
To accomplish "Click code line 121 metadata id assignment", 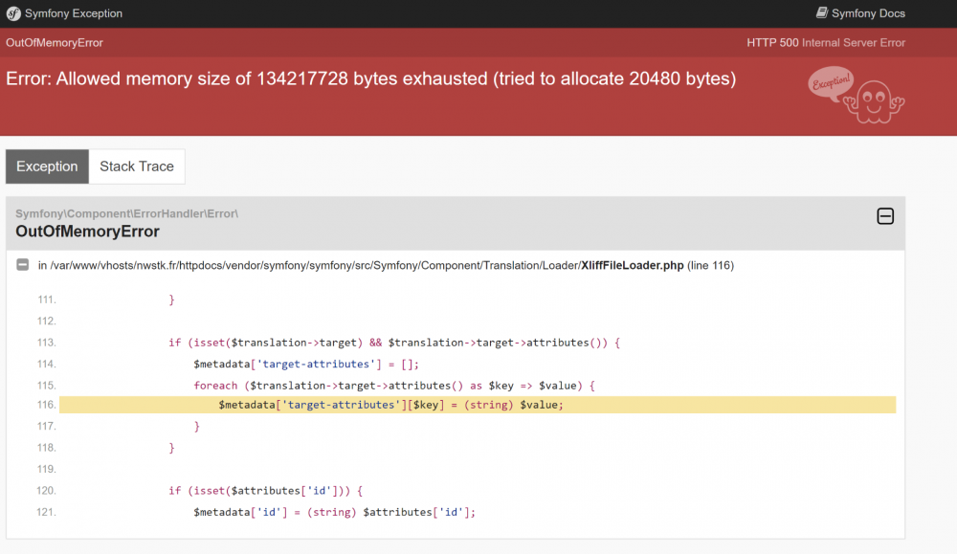I will pos(334,512).
